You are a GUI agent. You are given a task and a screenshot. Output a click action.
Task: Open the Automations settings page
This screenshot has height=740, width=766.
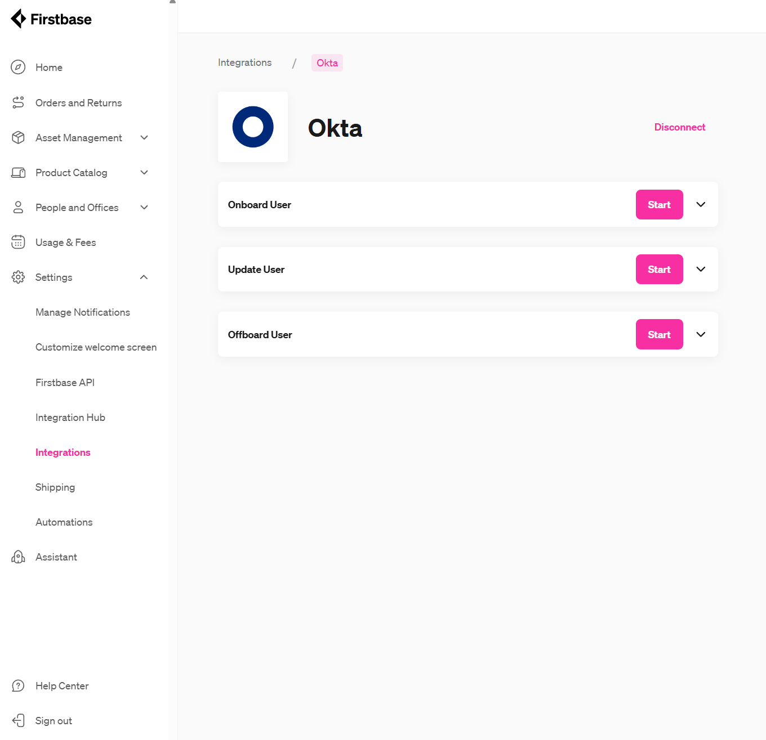pos(64,522)
